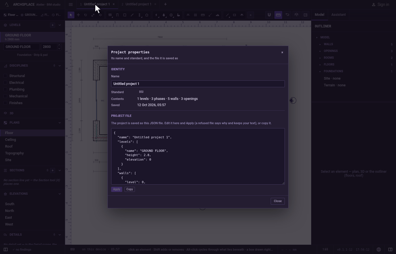Activate the rotate tool

coord(85,15)
